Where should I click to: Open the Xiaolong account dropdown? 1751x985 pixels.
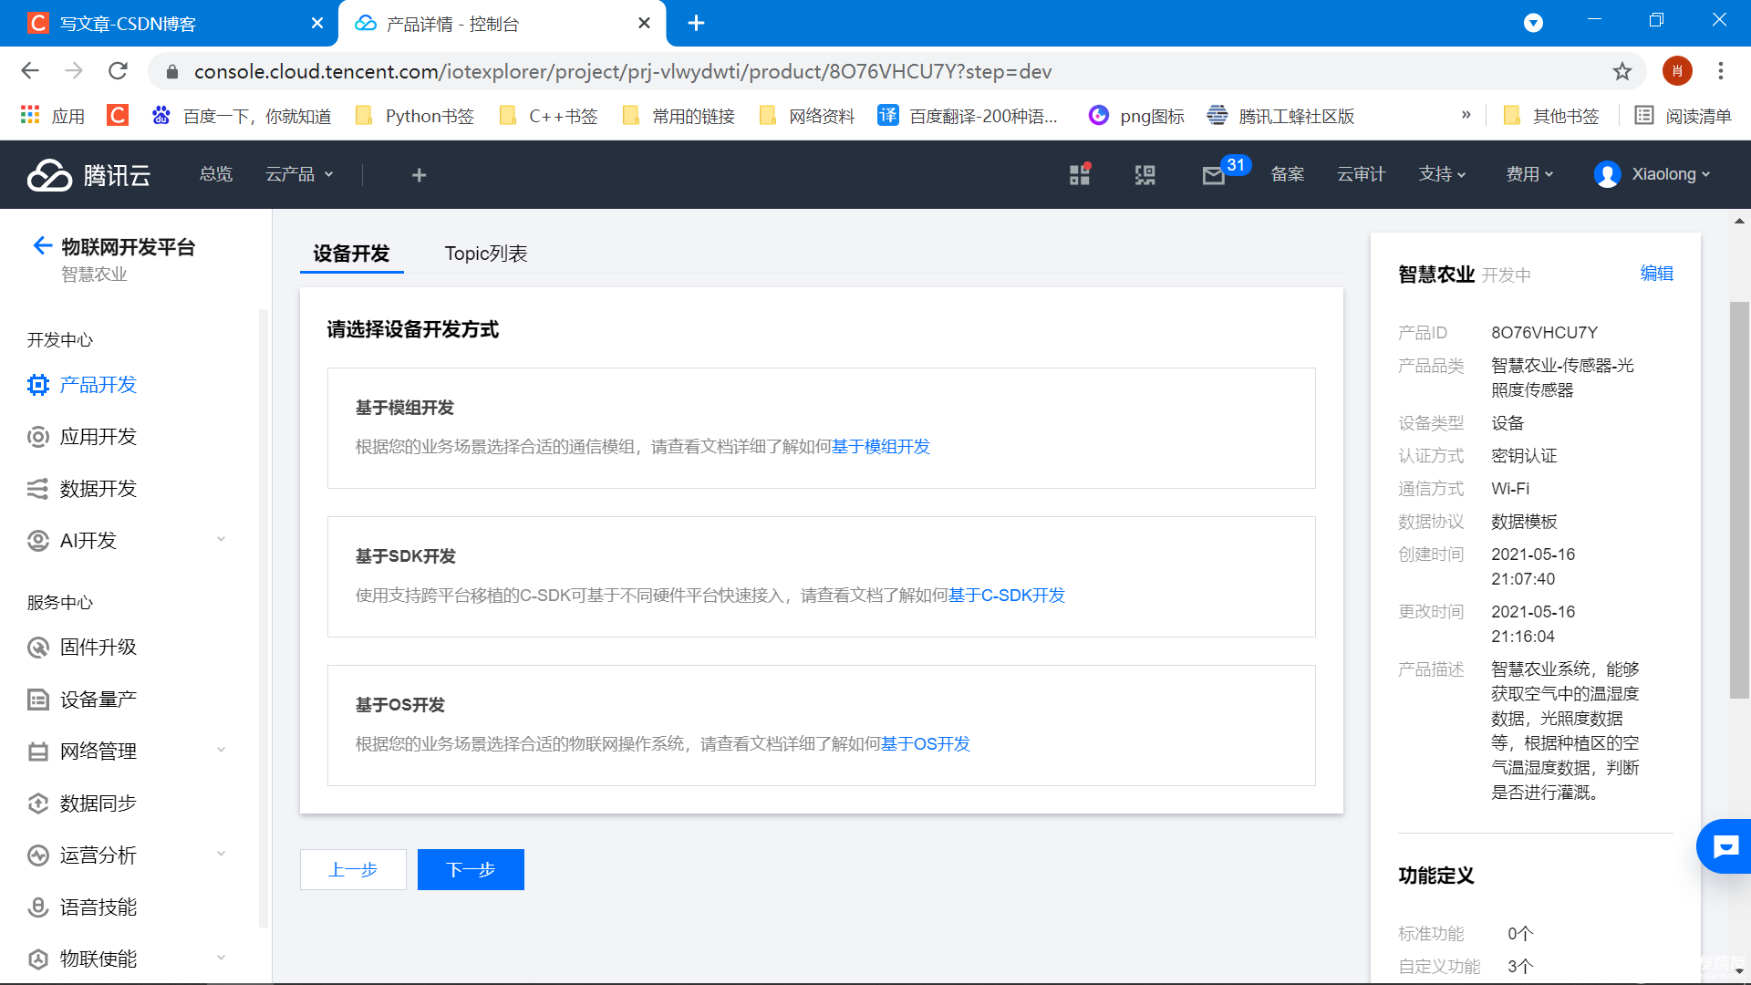pyautogui.click(x=1653, y=174)
